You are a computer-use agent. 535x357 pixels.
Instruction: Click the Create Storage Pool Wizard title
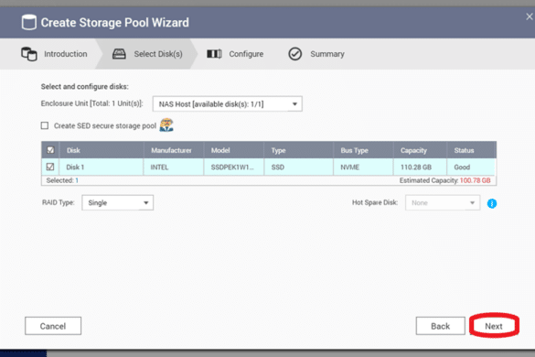pos(114,23)
